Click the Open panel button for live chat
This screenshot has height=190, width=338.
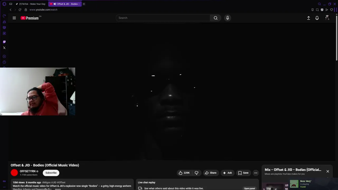point(250,188)
